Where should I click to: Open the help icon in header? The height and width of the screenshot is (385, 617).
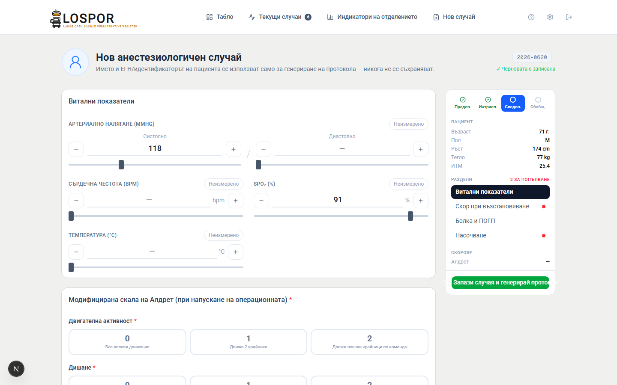[531, 17]
